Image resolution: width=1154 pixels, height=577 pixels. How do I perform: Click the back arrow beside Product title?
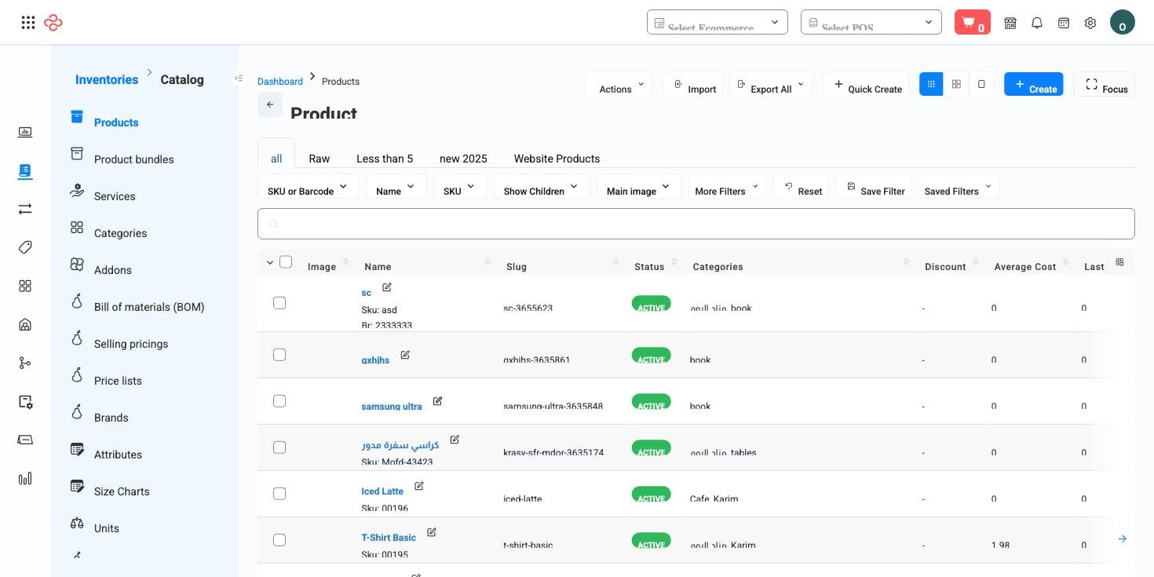[270, 104]
